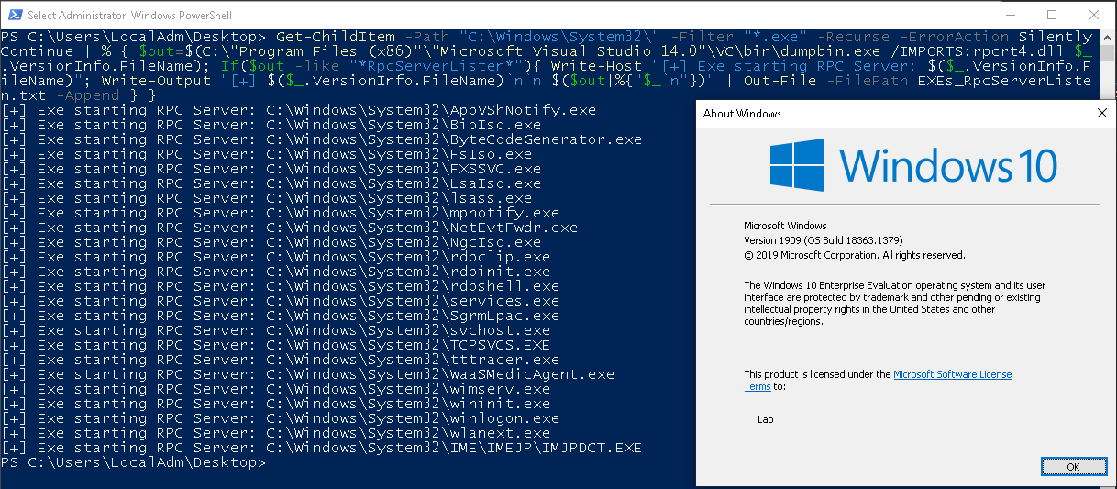1117x489 pixels.
Task: Maximize the PowerShell window
Action: click(x=1052, y=15)
